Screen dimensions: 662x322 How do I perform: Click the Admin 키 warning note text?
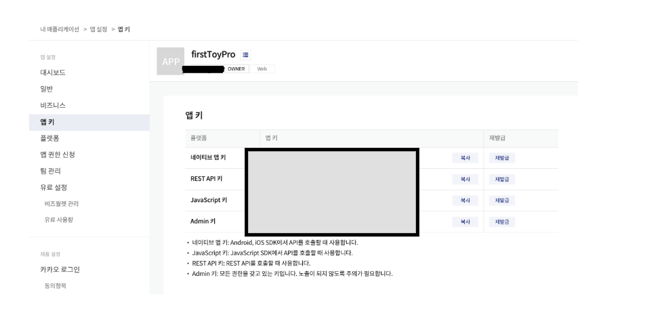(292, 274)
